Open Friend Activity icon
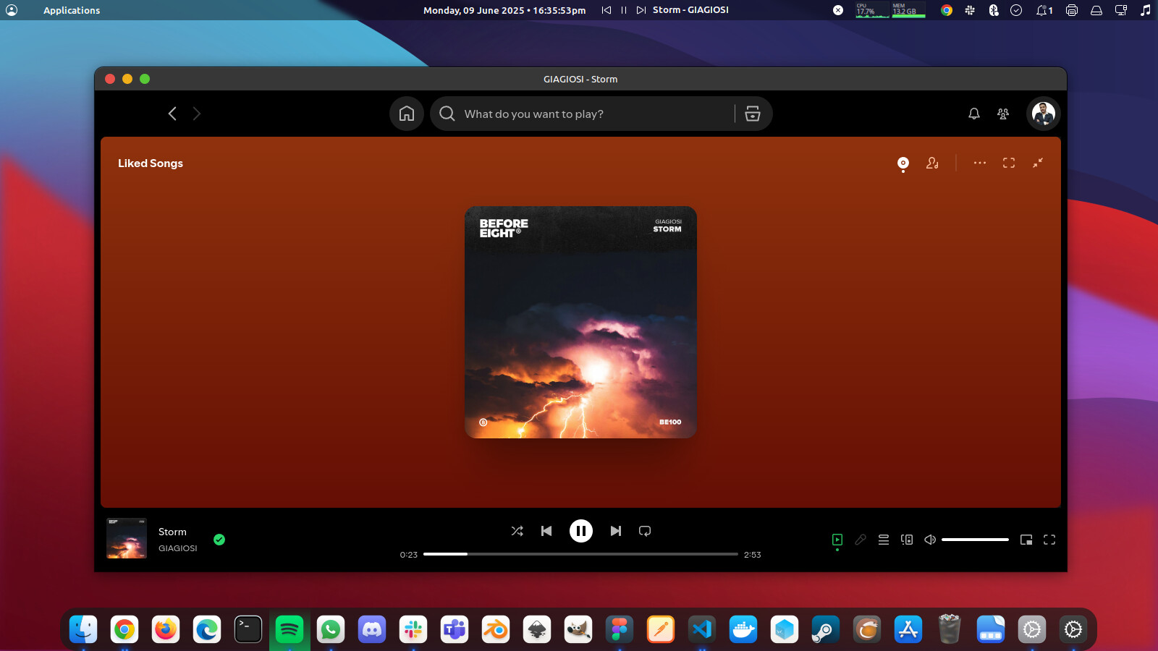 click(1003, 114)
